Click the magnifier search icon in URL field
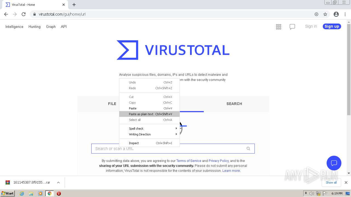Image resolution: width=351 pixels, height=197 pixels. point(248,149)
